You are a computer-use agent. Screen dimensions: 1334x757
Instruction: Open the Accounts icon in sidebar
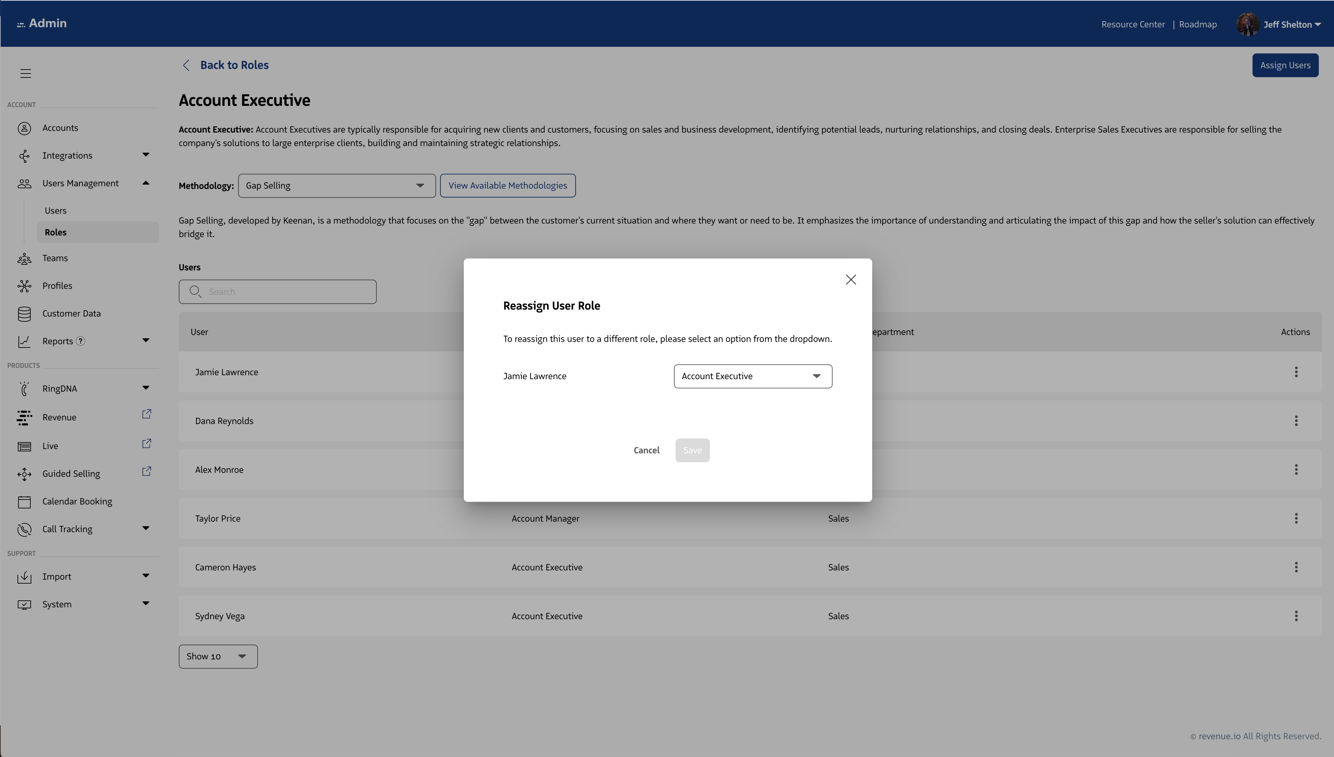[x=24, y=129]
